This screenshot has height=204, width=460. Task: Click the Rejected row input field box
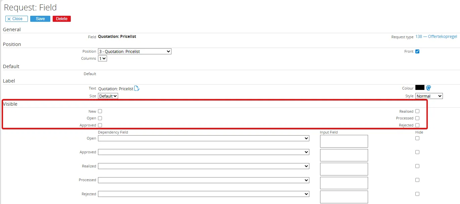344,197
